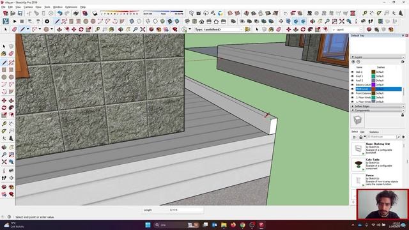Toggle visibility eye of Roof 1 layer
The width and height of the screenshot is (409, 230).
point(352,76)
